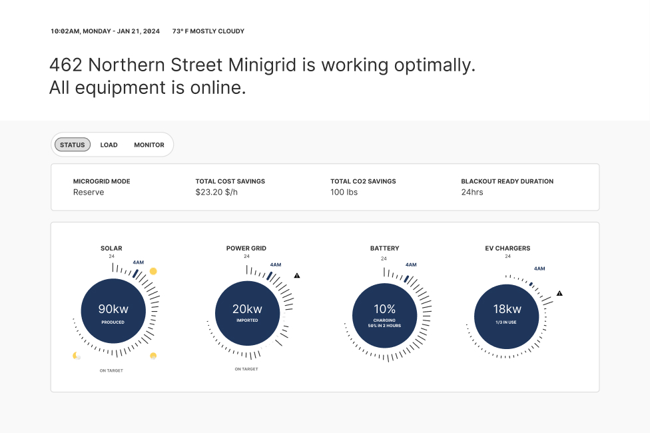650x433 pixels.
Task: Switch to the MONITOR tab
Action: tap(149, 145)
